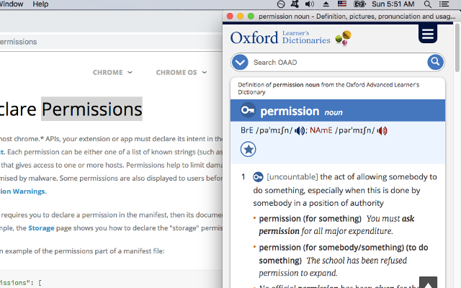Click the key icon beside definition 1
This screenshot has height=288, width=461.
258,177
